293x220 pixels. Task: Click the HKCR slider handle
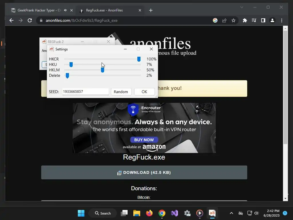[x=139, y=59]
